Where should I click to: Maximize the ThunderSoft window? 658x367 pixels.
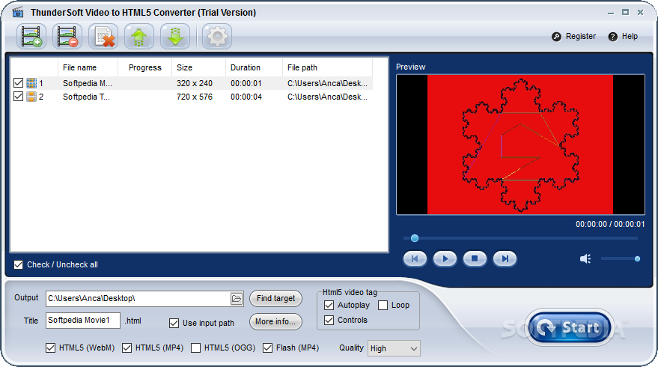click(x=625, y=13)
